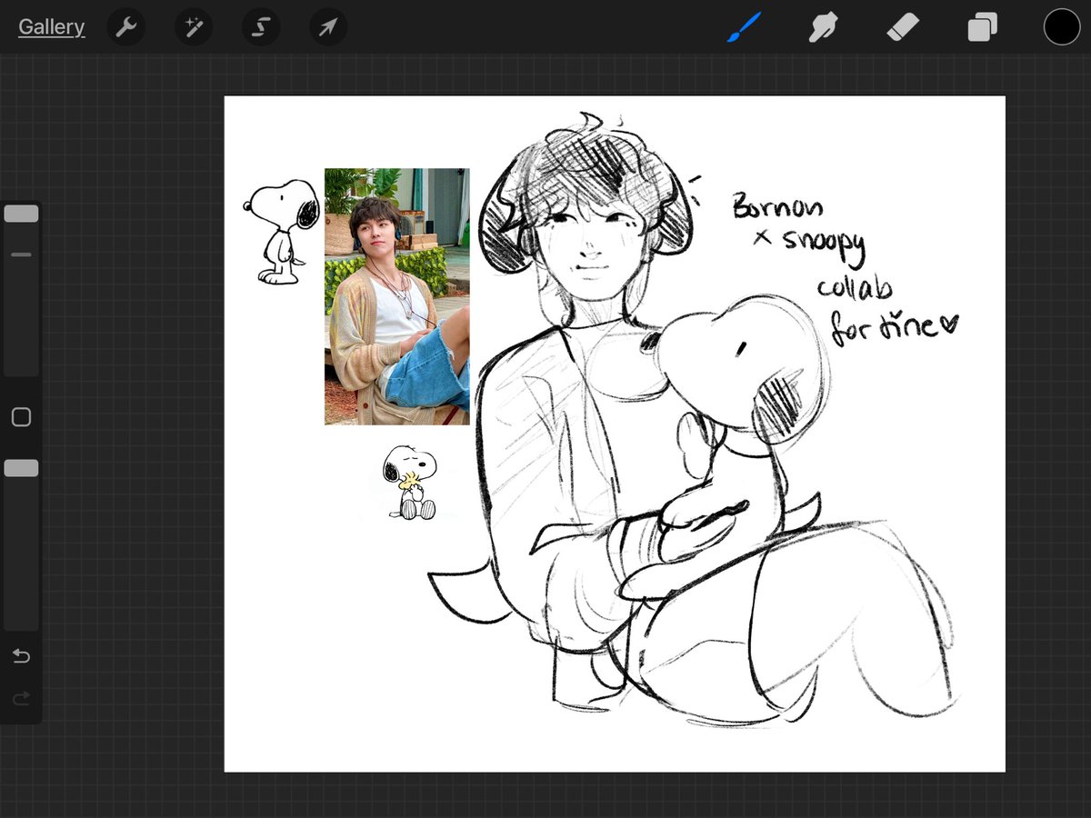The image size is (1091, 818).
Task: Open the Adjustments magic wand menu
Action: tap(194, 27)
